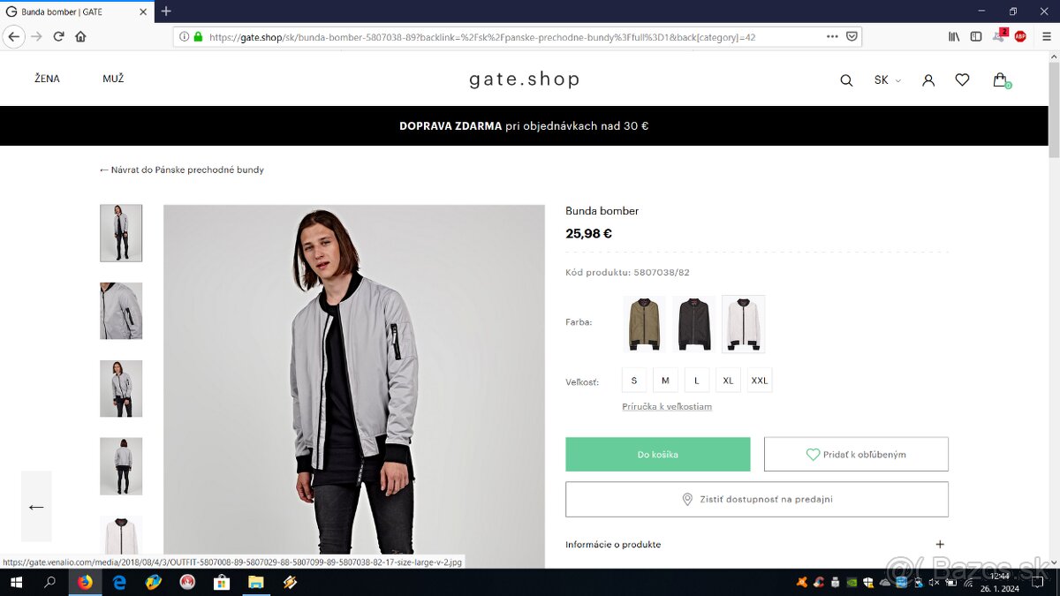Open the MUŽ menu category
Image resolution: width=1060 pixels, height=596 pixels.
(113, 79)
